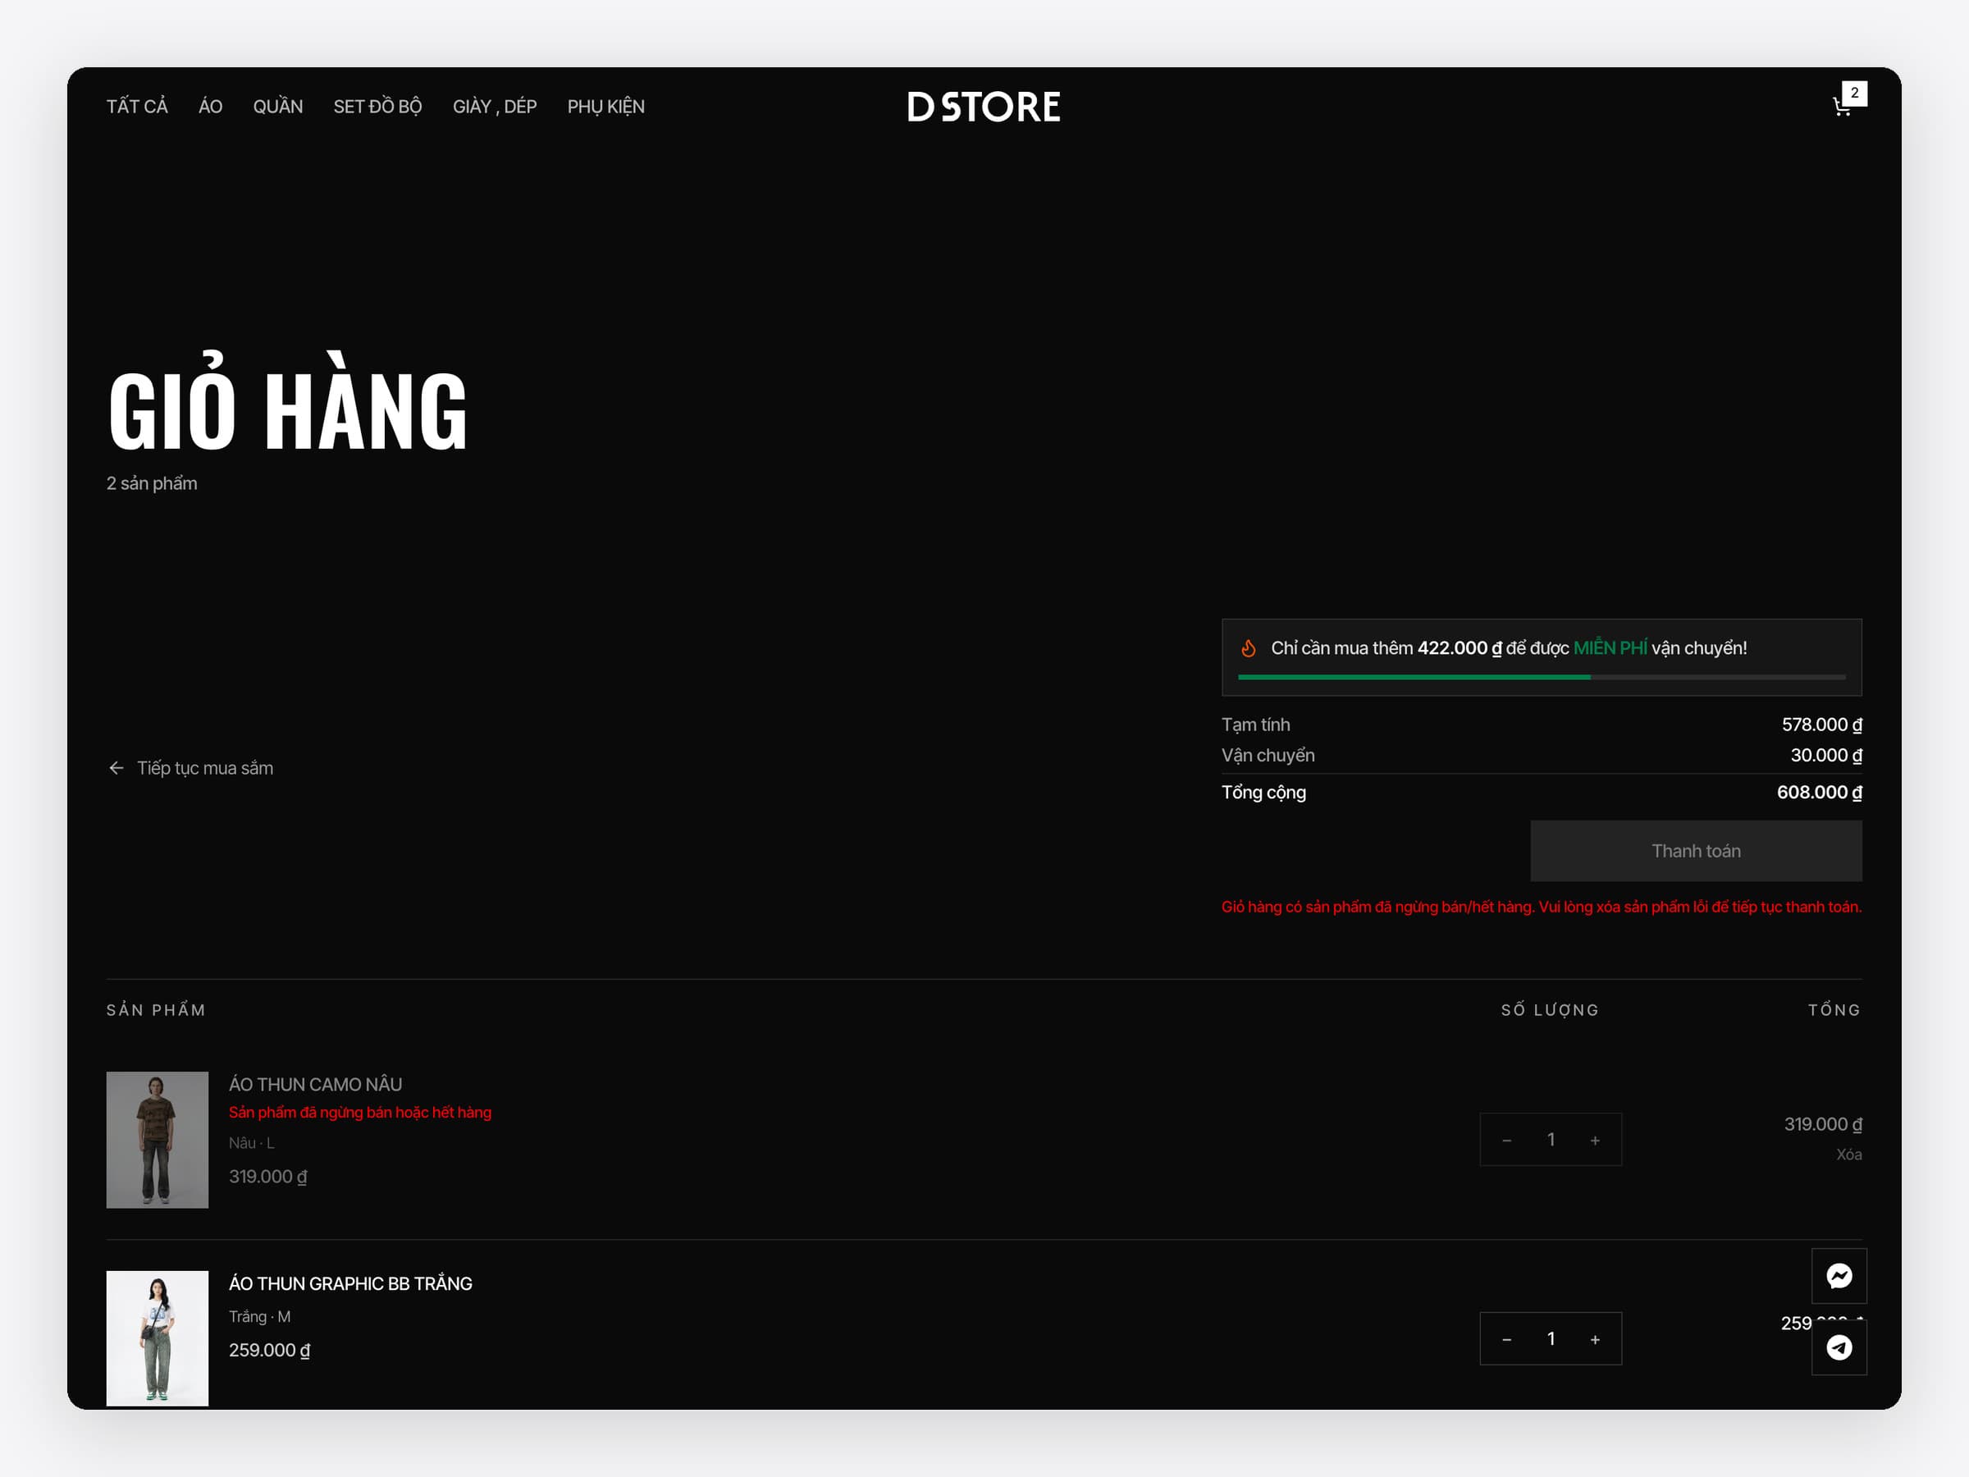The height and width of the screenshot is (1477, 1969).
Task: Click the Tổng cộng label
Action: [1263, 793]
